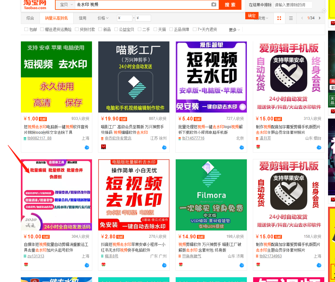335x282 pixels.
Task: Open Wangwang chat for zu131313 item
Action: click(87, 265)
